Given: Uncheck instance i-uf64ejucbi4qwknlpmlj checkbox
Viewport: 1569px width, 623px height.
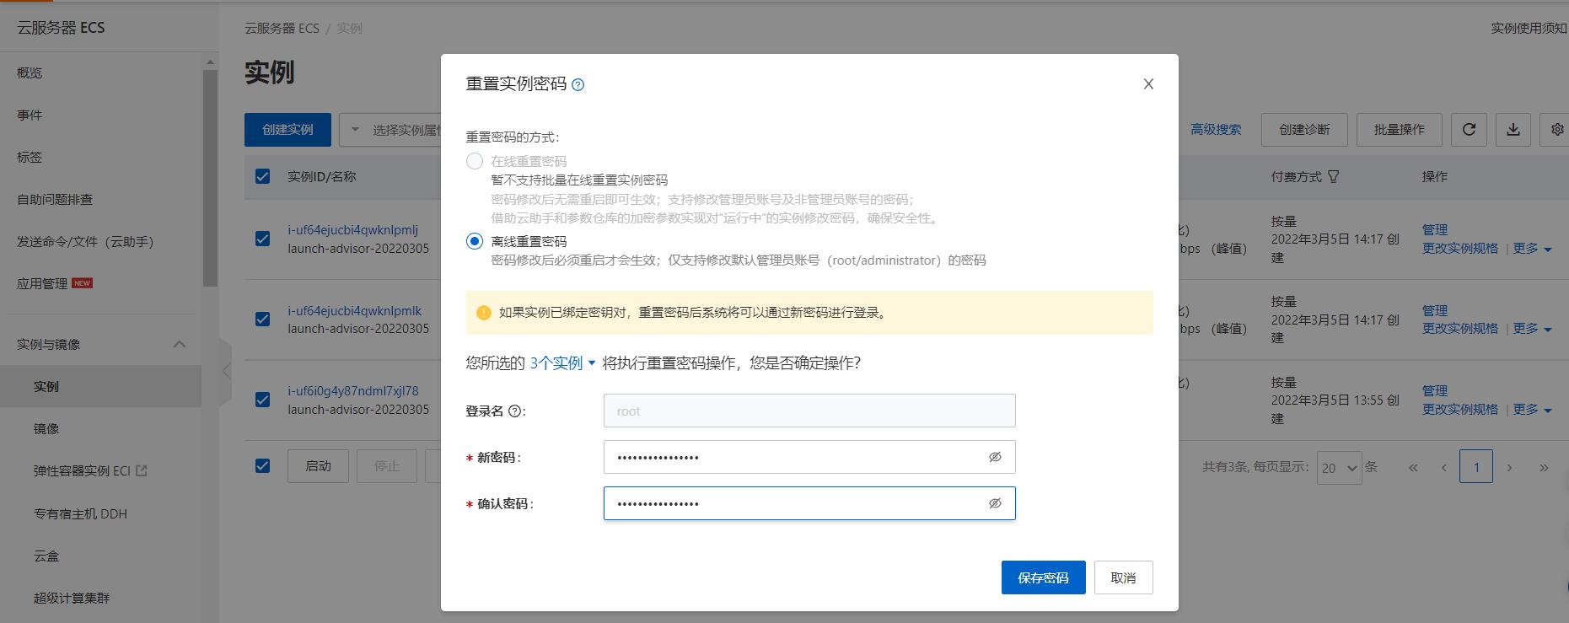Looking at the screenshot, I should pos(263,239).
